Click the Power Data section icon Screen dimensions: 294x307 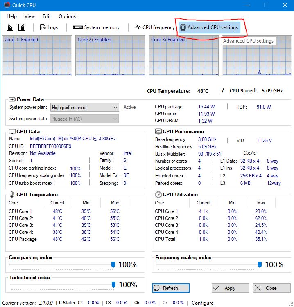click(12, 99)
